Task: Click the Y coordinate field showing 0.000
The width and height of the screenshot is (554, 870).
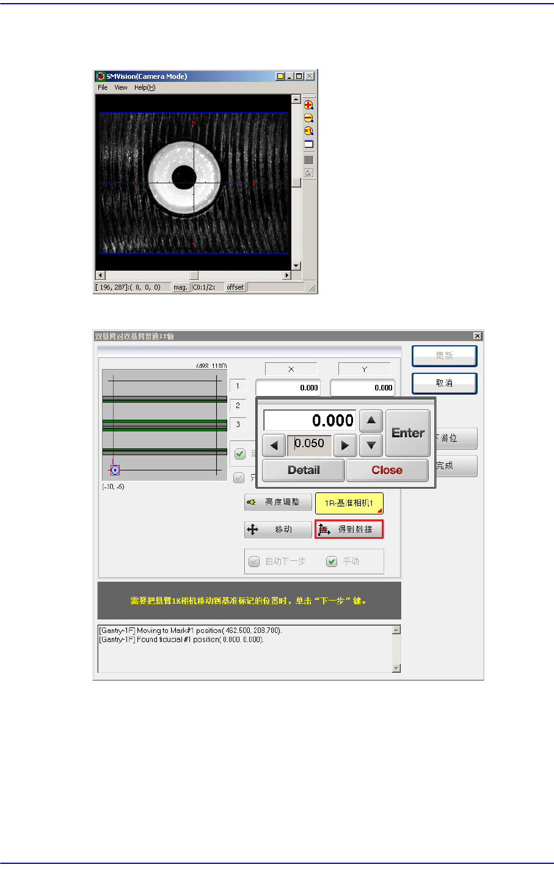Action: (363, 387)
